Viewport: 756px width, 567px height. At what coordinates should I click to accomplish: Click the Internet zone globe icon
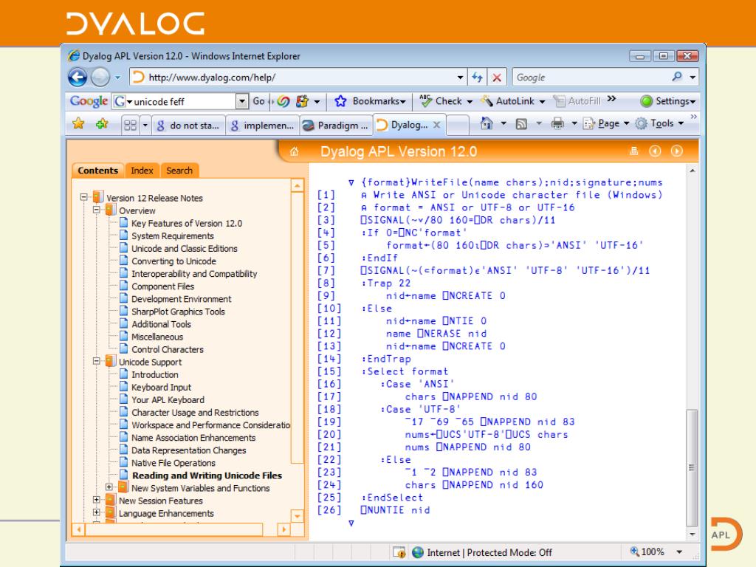pyautogui.click(x=418, y=552)
